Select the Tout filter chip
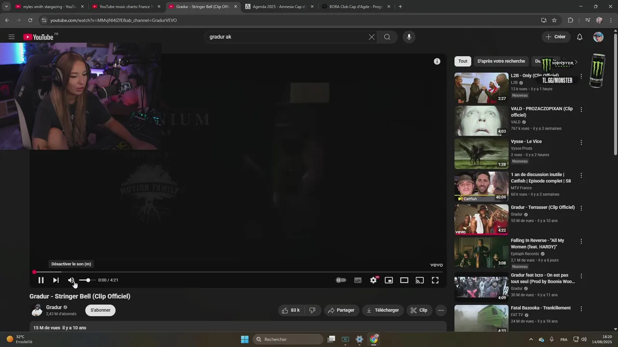The image size is (618, 347). click(463, 61)
